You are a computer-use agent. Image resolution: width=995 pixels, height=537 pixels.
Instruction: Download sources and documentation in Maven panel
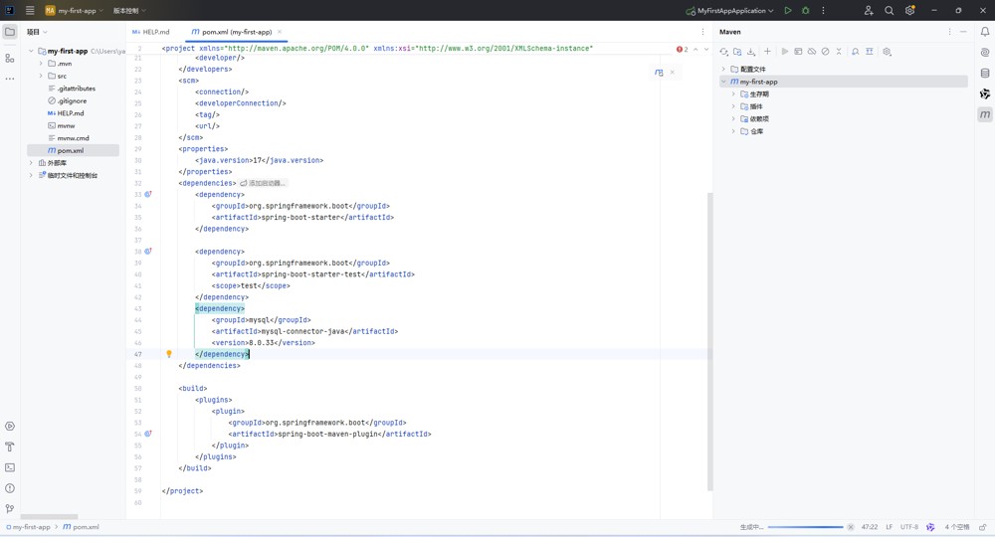750,52
